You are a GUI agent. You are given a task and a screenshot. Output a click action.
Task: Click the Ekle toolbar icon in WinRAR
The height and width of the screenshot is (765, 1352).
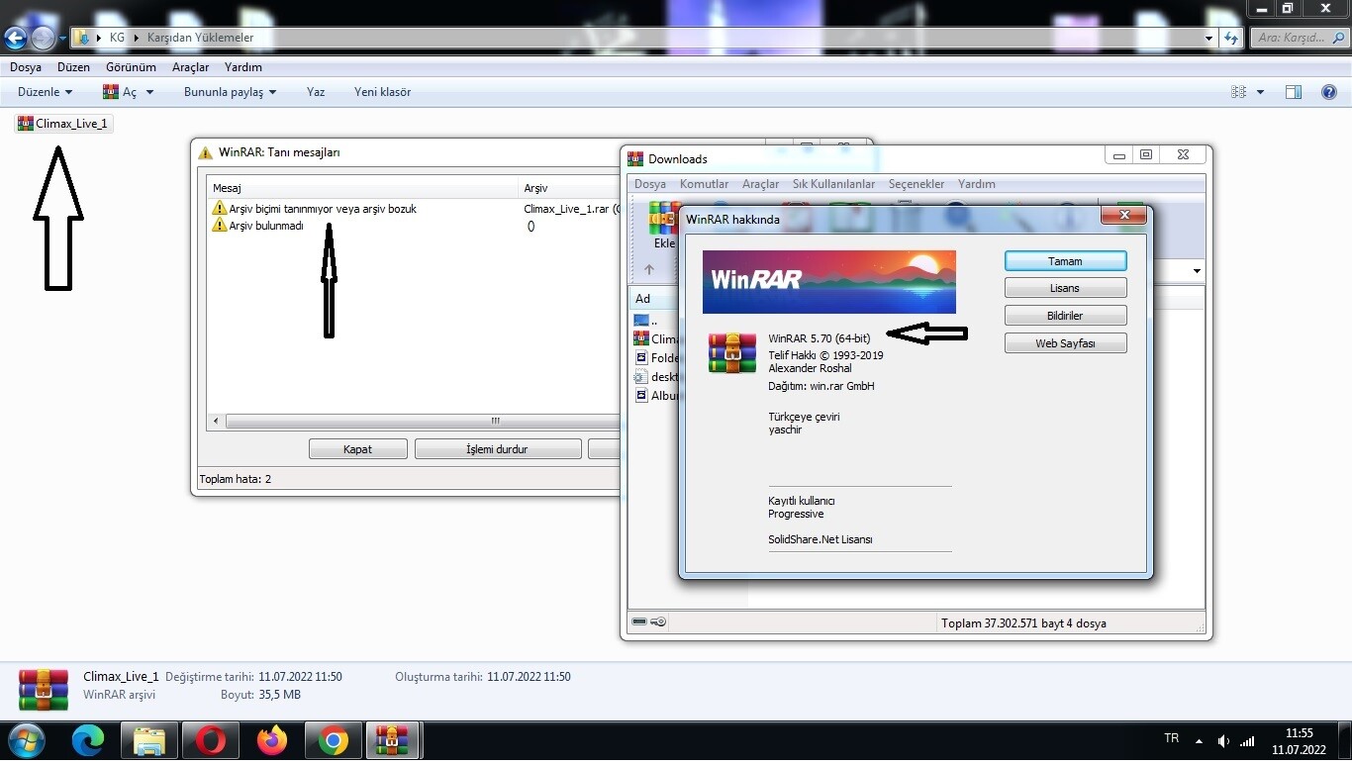(x=663, y=226)
